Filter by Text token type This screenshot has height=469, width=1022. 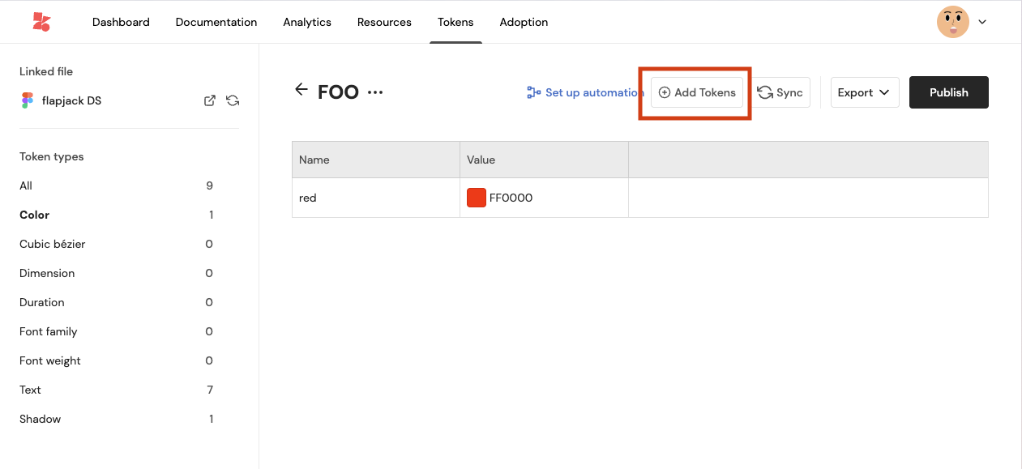tap(31, 390)
